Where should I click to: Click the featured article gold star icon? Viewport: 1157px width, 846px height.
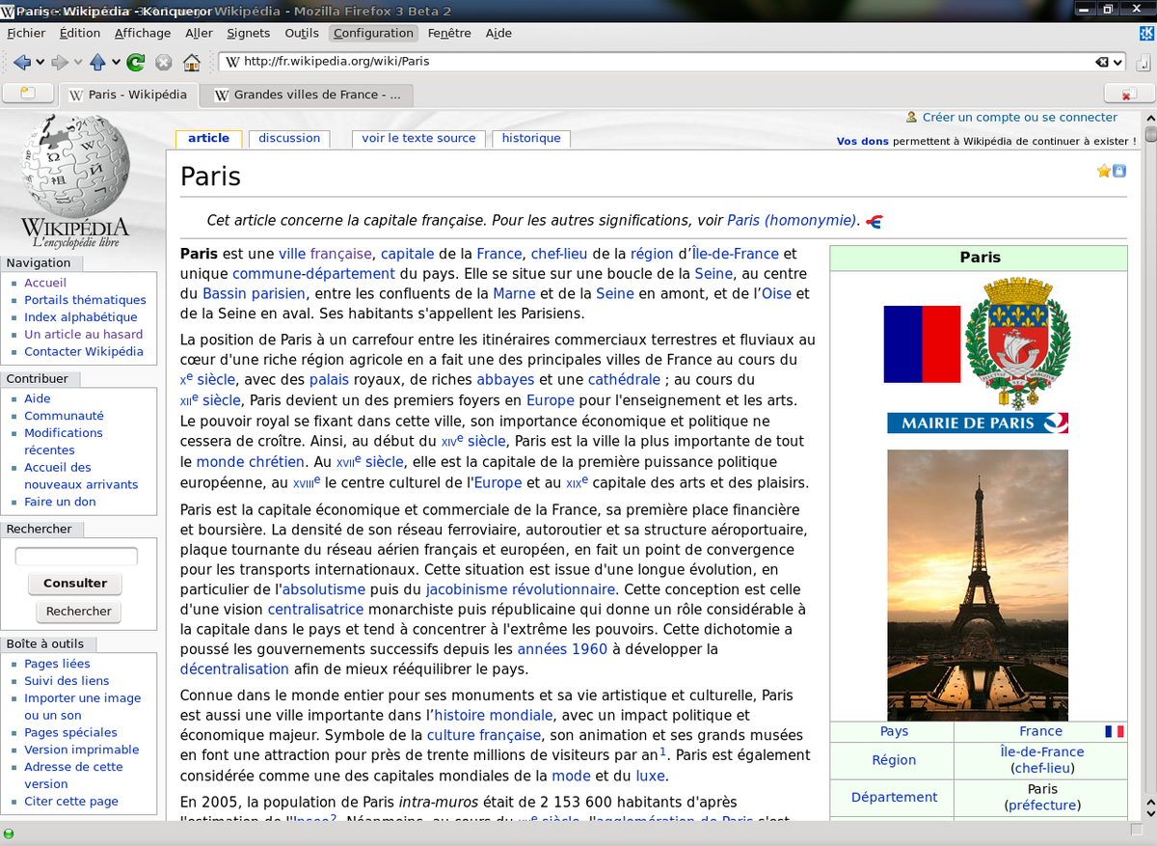click(1104, 171)
